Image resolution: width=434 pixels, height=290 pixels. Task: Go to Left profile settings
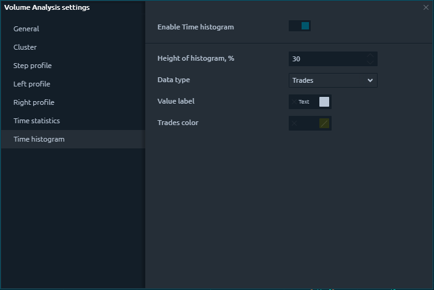(x=32, y=84)
